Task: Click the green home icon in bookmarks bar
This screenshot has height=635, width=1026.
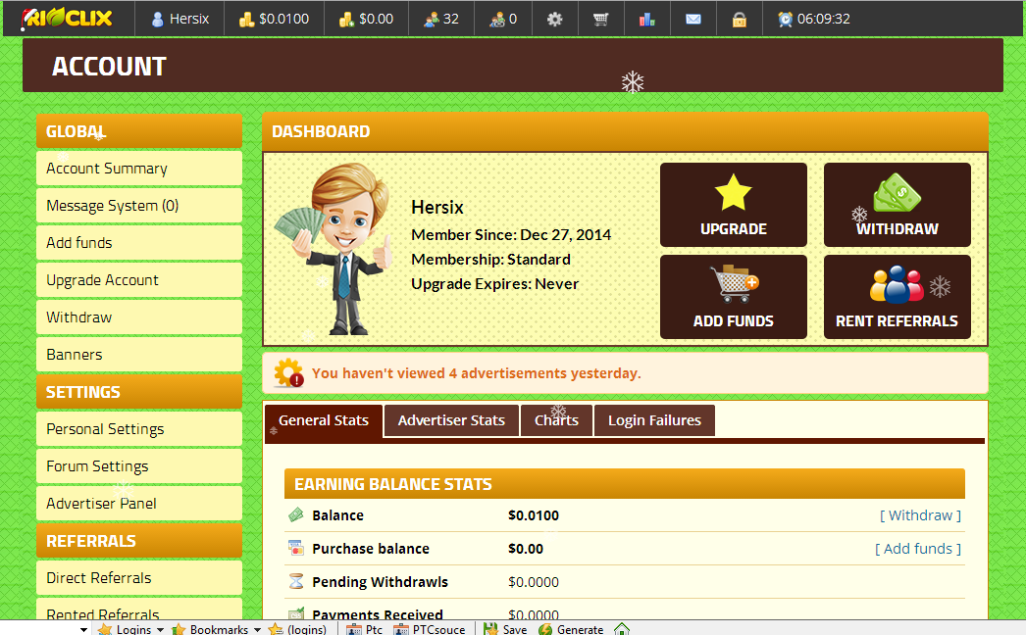Action: coord(622,628)
